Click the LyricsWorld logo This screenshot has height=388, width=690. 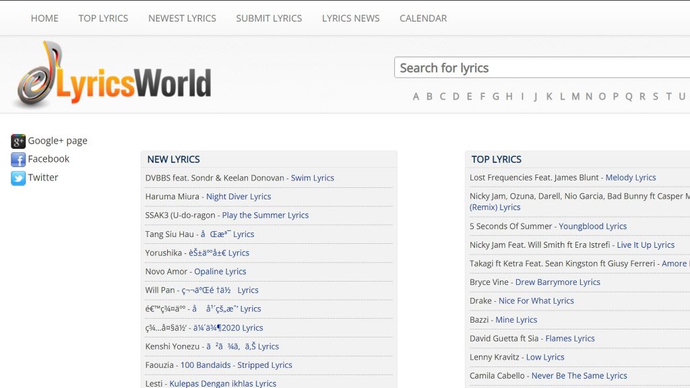click(113, 75)
